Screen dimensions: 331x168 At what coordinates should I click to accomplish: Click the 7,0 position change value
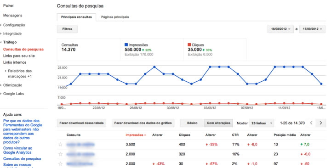305,145
